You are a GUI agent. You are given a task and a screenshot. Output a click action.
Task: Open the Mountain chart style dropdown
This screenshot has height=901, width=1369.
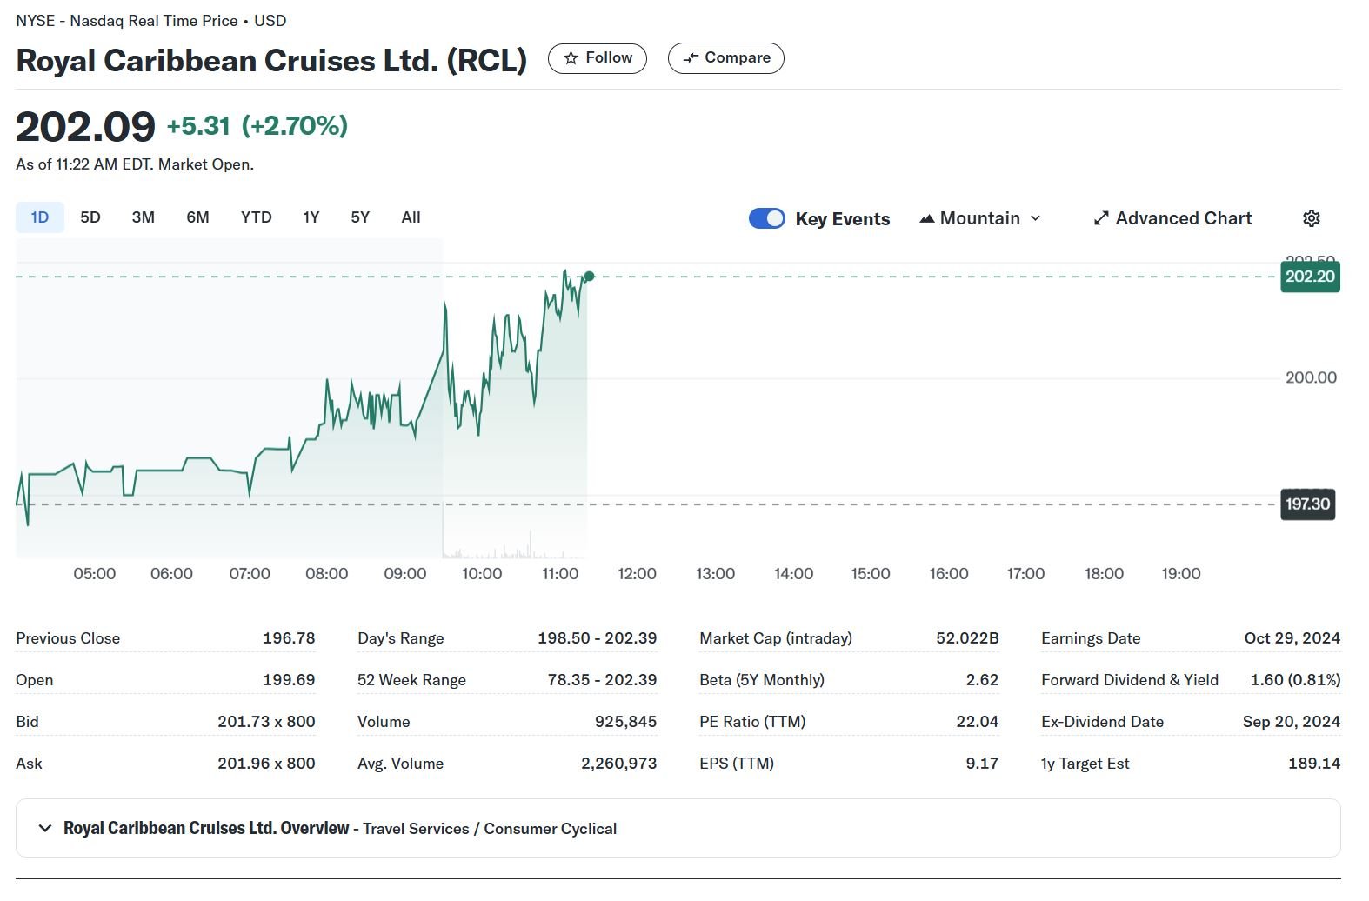[x=980, y=218]
